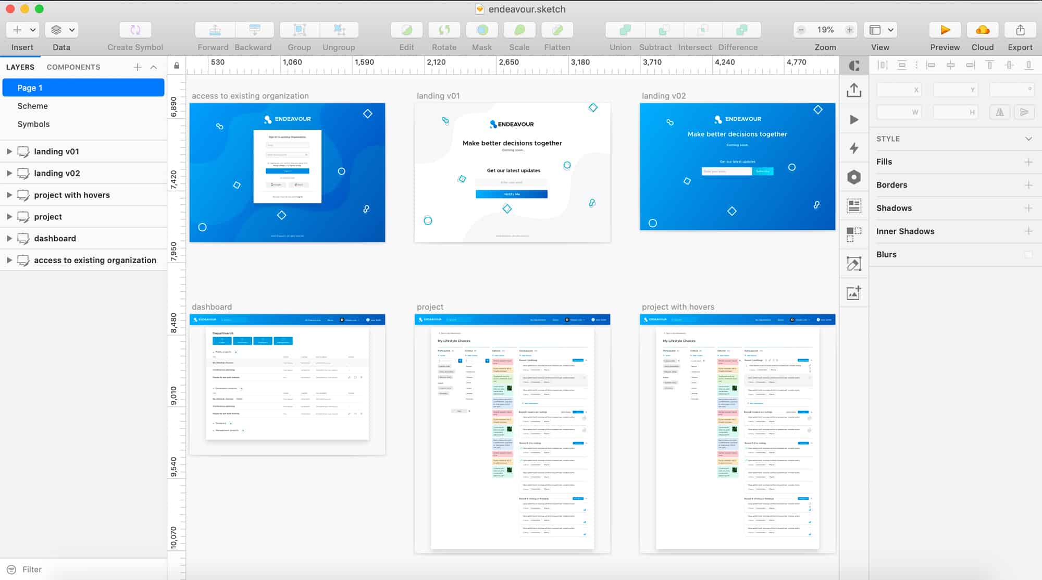This screenshot has height=580, width=1042.
Task: Click the Export share button
Action: pos(1020,30)
